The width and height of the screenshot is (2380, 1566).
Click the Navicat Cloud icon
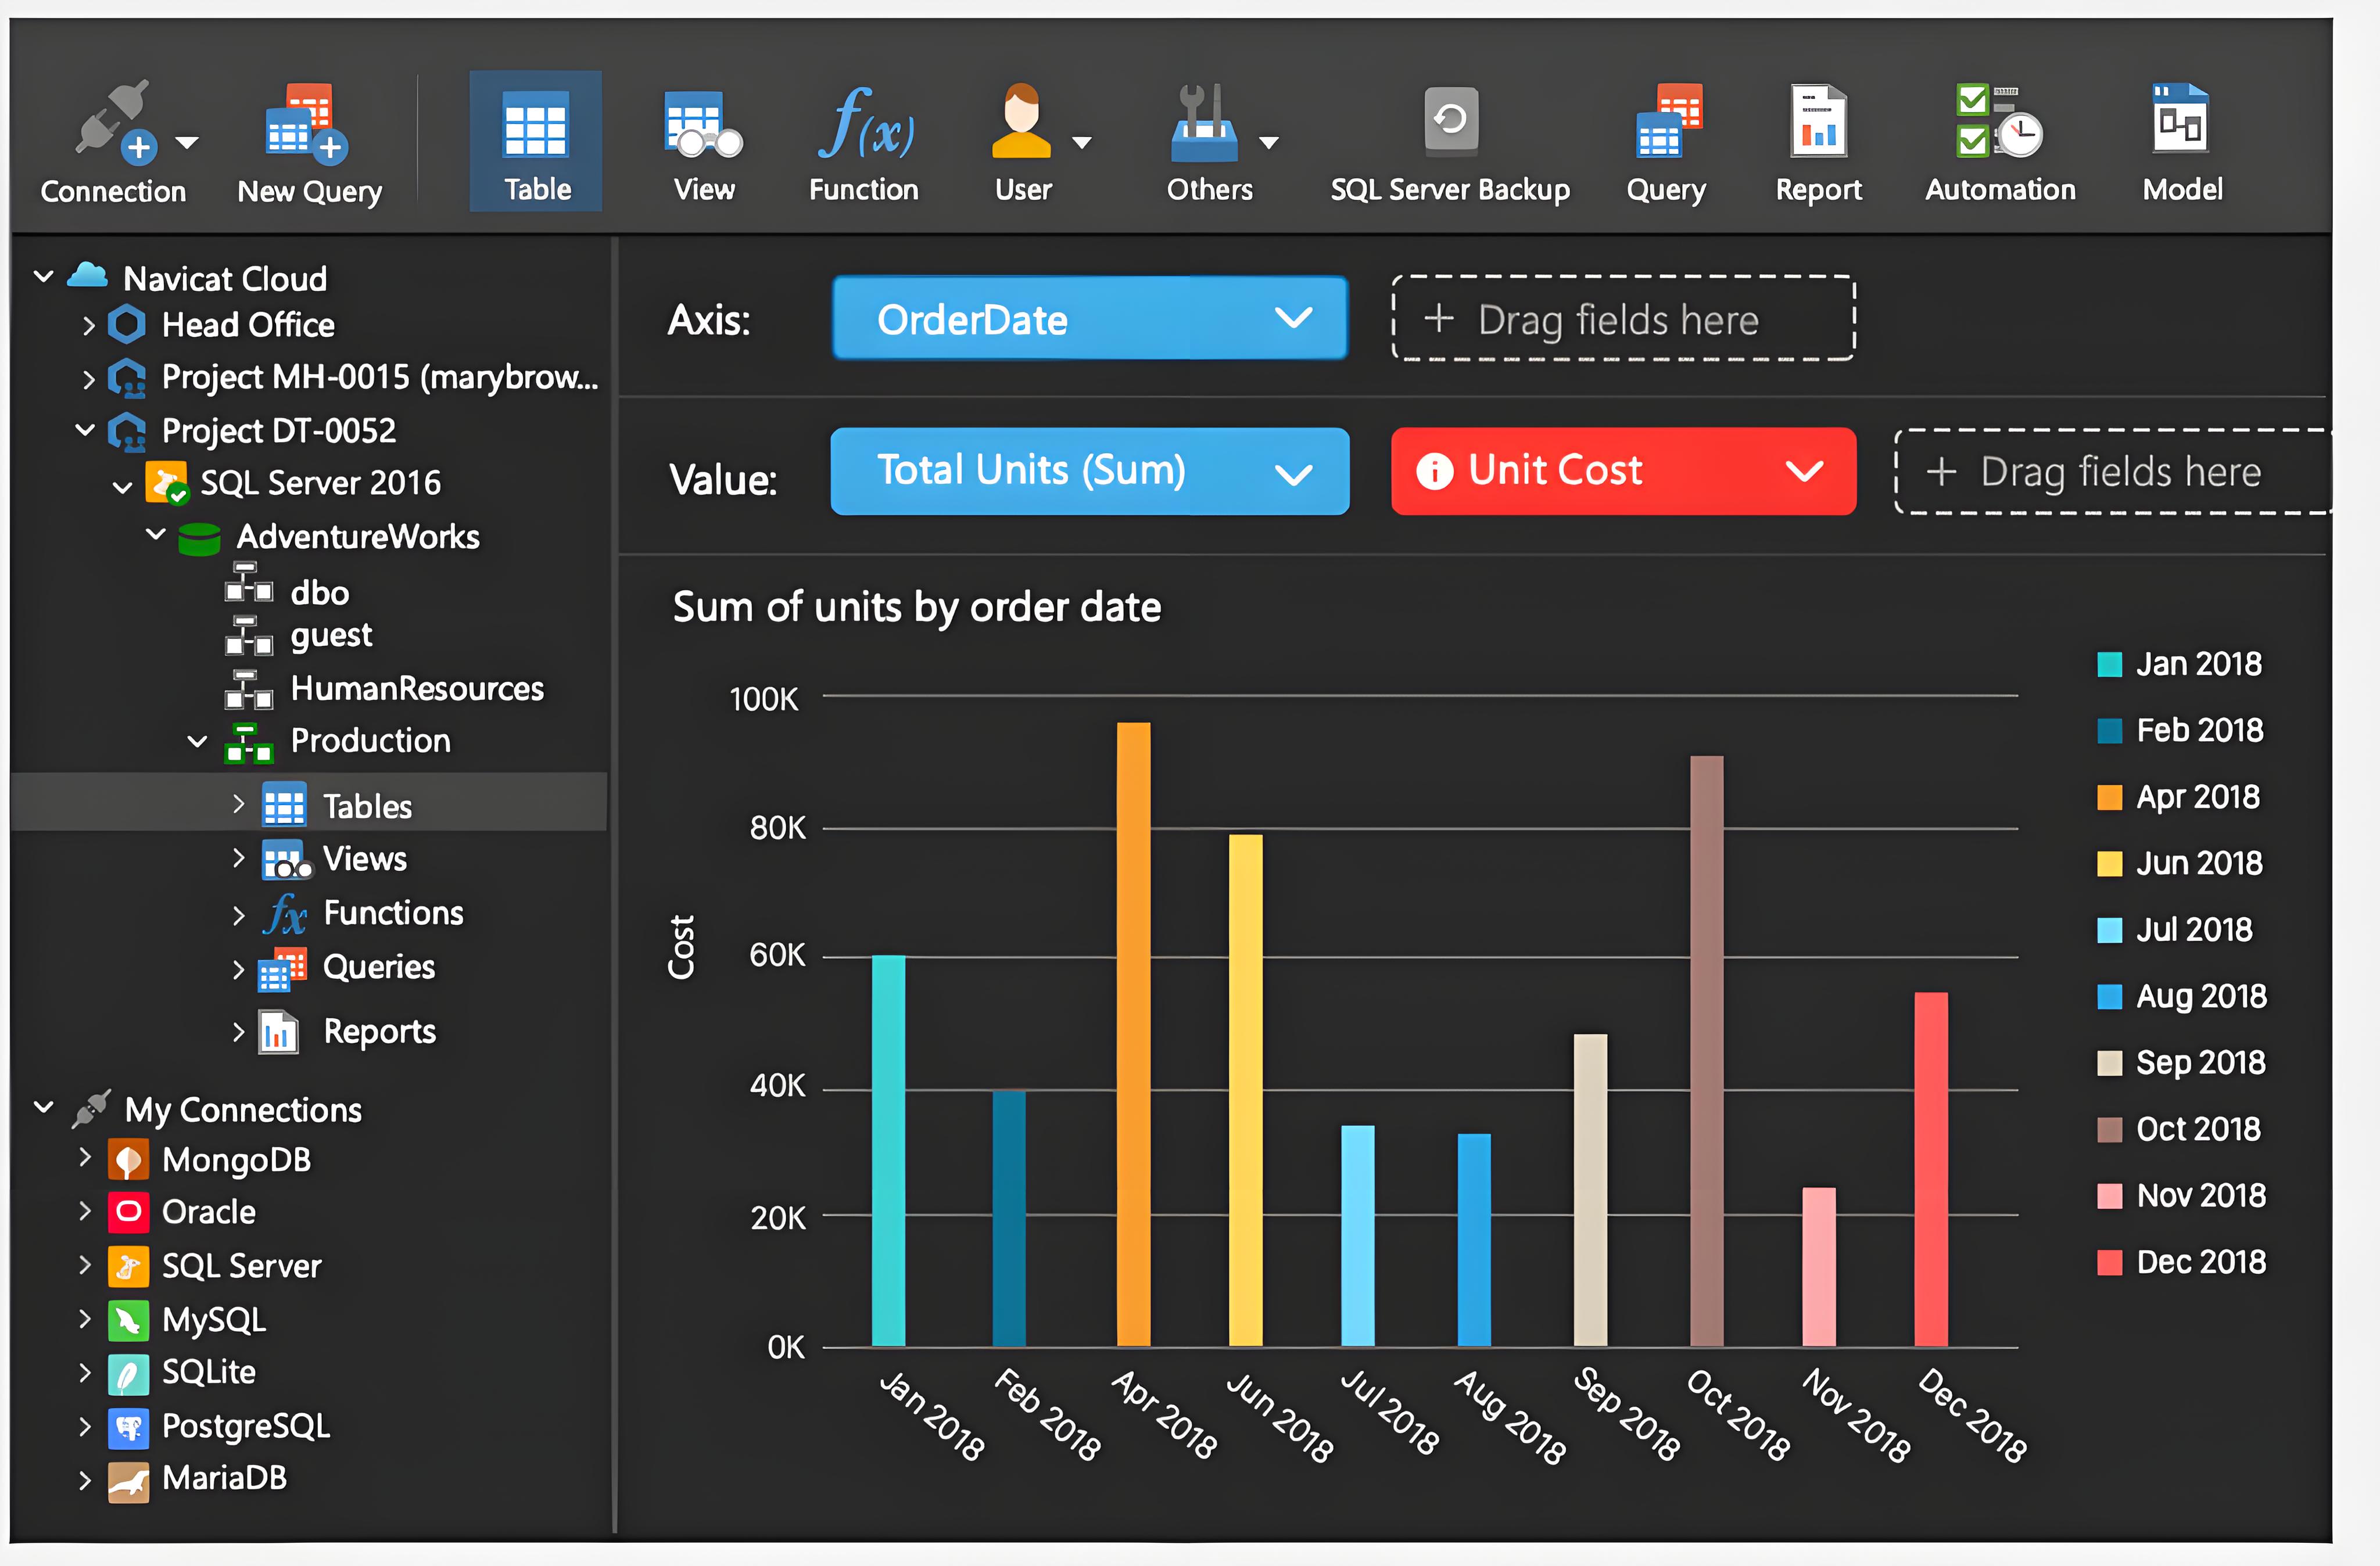(x=87, y=276)
